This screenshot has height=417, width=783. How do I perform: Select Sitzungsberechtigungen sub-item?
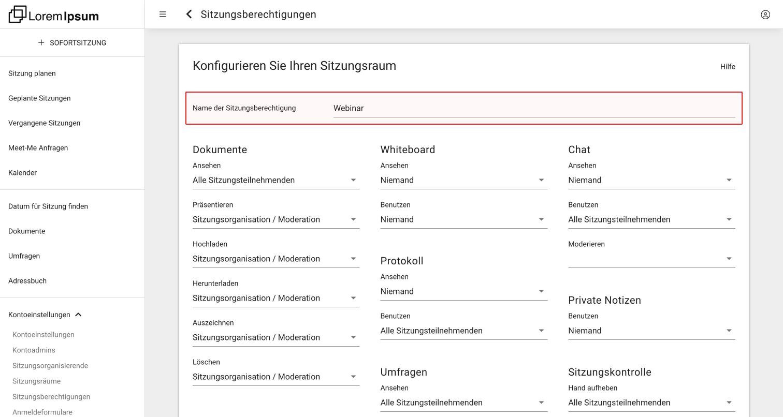pos(51,397)
